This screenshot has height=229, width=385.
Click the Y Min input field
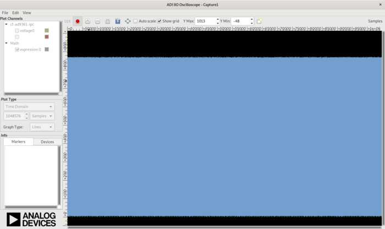pos(240,21)
